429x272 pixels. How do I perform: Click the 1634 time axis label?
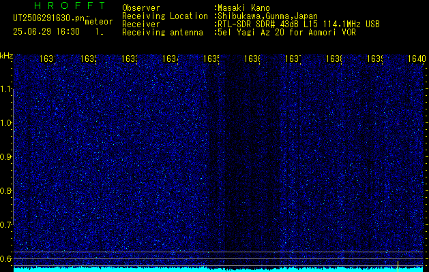(171, 58)
